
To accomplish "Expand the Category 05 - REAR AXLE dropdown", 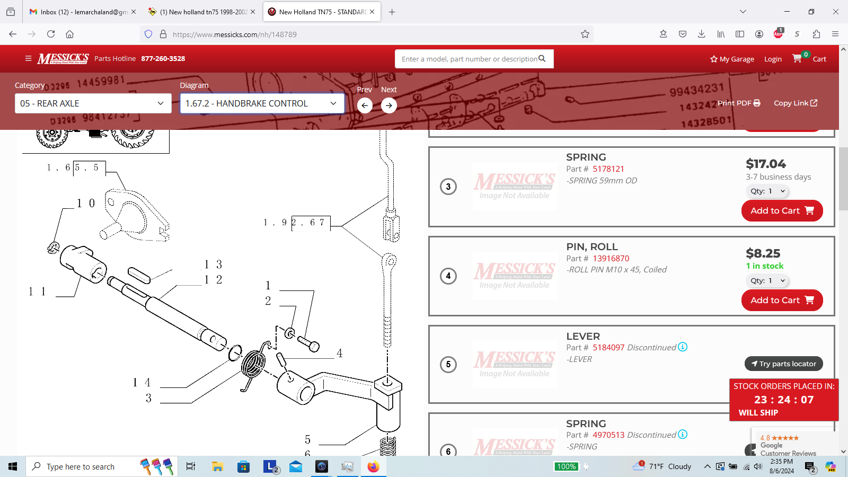I will [x=93, y=103].
